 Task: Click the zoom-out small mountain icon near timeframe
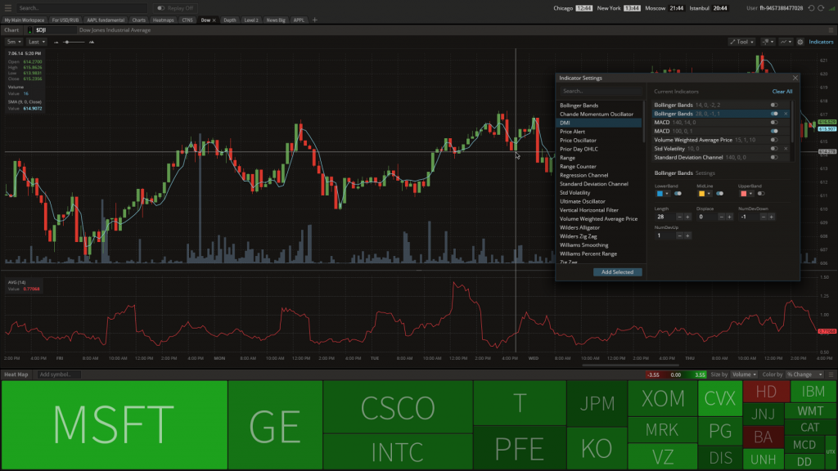tap(56, 42)
